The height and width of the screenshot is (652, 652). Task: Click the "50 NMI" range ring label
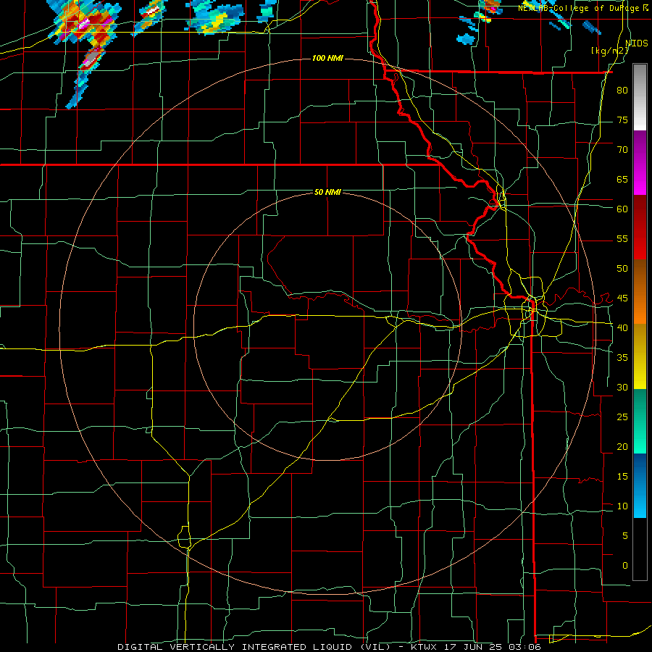(327, 192)
